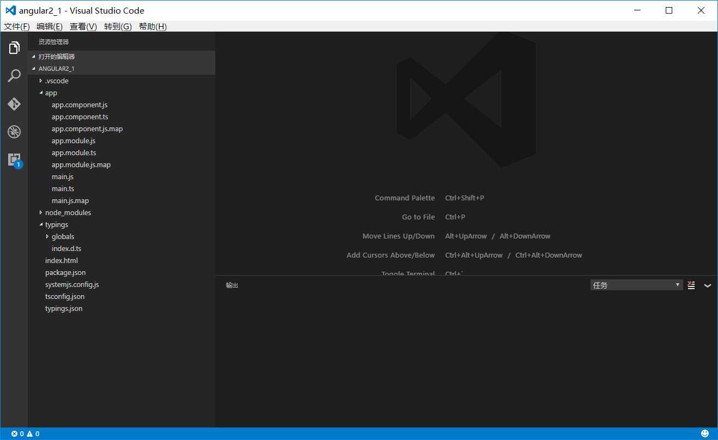Click the Visual Studio Code title icon

point(10,10)
